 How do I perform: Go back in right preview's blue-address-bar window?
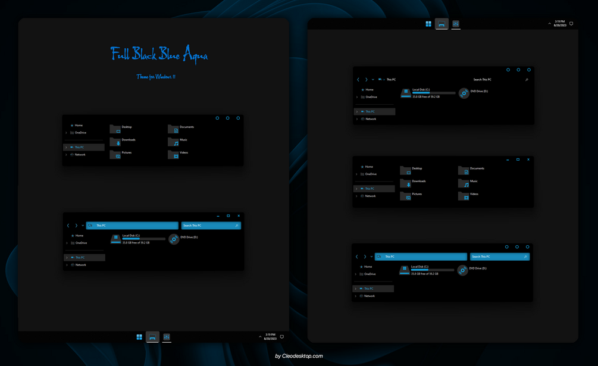357,257
